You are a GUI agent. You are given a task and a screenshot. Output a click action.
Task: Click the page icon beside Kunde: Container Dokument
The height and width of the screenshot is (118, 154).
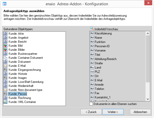[x=5, y=58]
